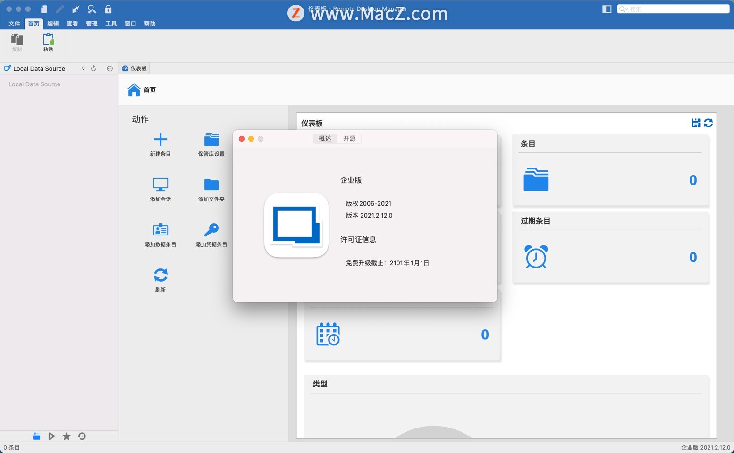
Task: Select the 仪表板 dashboard tab
Action: tap(135, 68)
